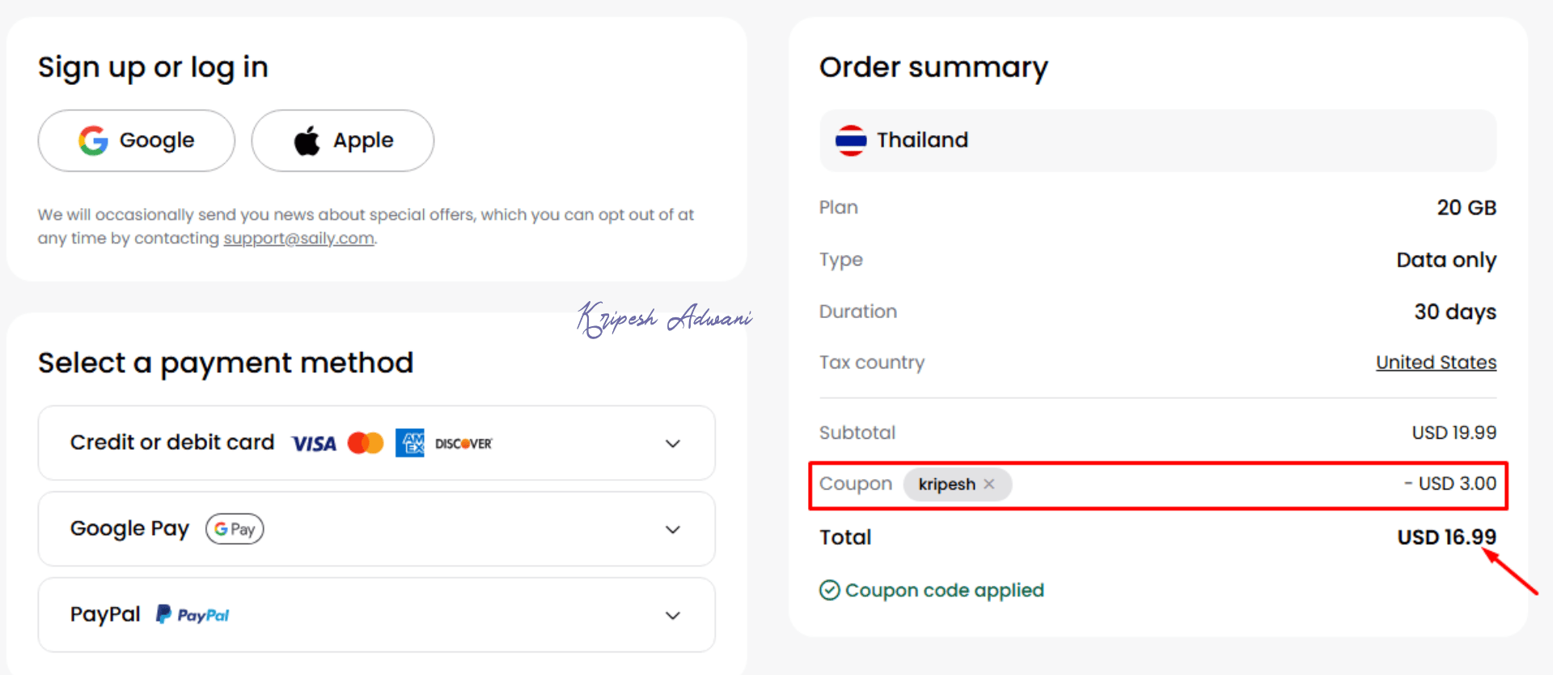1553x675 pixels.
Task: Click the Google logo icon
Action: pyautogui.click(x=93, y=141)
